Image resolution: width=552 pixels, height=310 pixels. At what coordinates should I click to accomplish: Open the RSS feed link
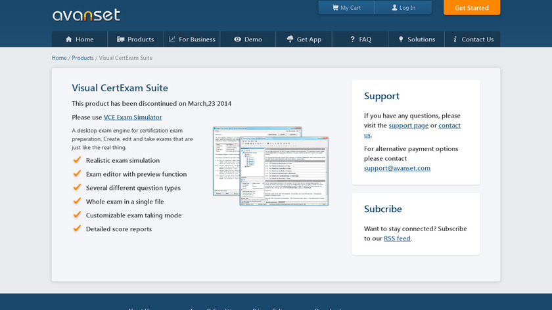click(397, 238)
